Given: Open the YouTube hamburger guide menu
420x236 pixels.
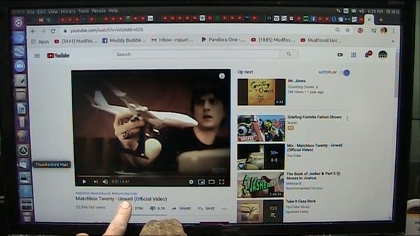Looking at the screenshot, I should 37,56.
